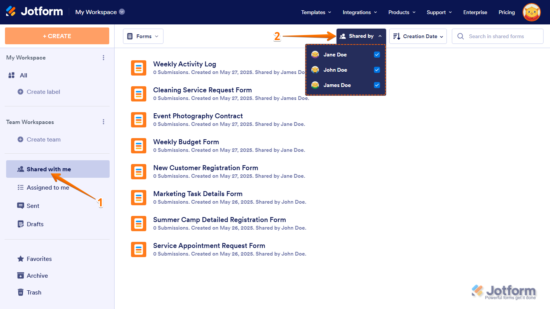Expand the Integrations menu
Viewport: 550px width, 309px height.
360,12
